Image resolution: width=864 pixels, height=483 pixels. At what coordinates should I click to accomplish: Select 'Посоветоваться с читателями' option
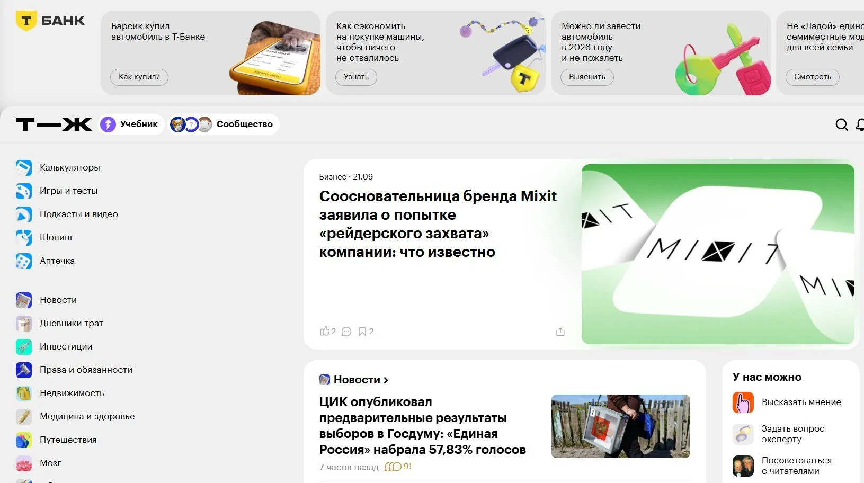pos(782,466)
